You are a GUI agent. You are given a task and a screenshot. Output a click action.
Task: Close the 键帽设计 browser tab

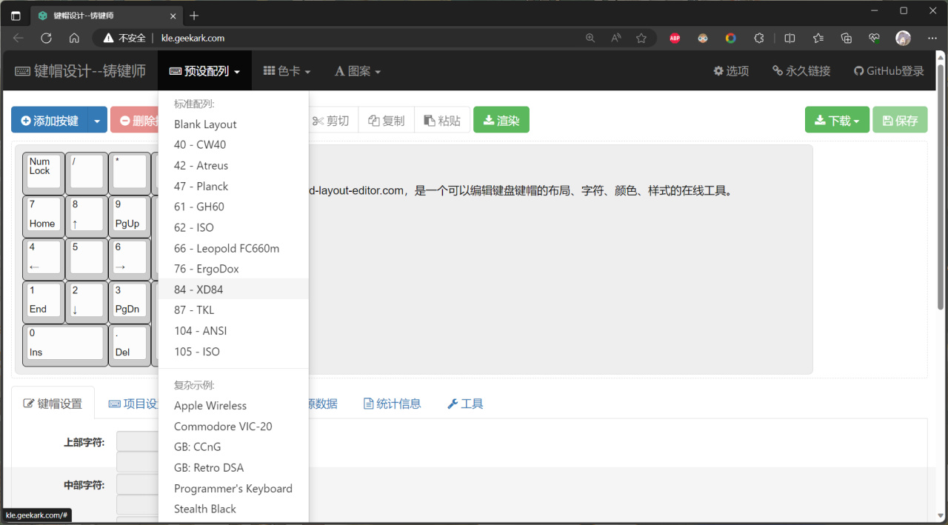173,16
